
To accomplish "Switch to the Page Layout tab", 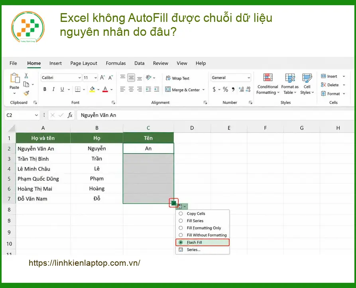I will click(84, 63).
